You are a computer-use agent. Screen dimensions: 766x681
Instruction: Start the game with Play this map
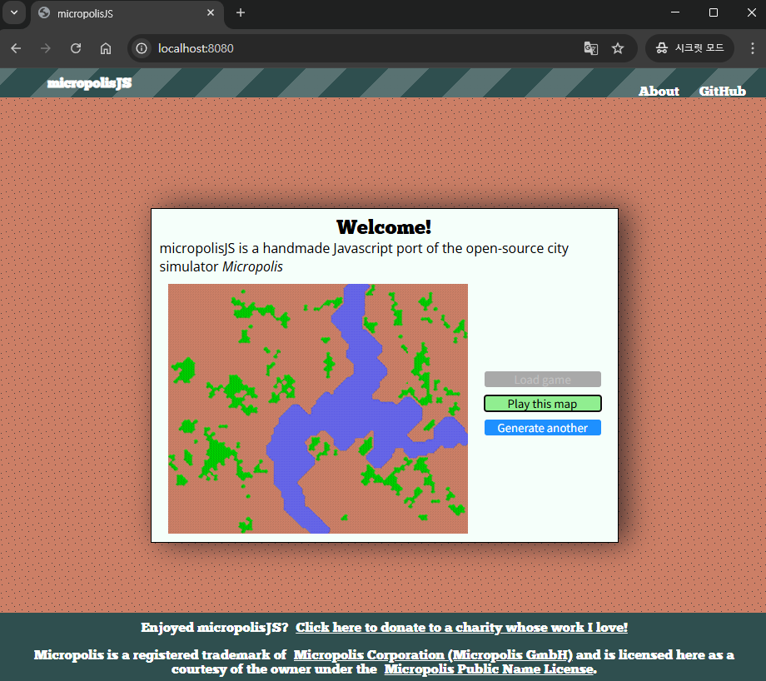tap(542, 404)
